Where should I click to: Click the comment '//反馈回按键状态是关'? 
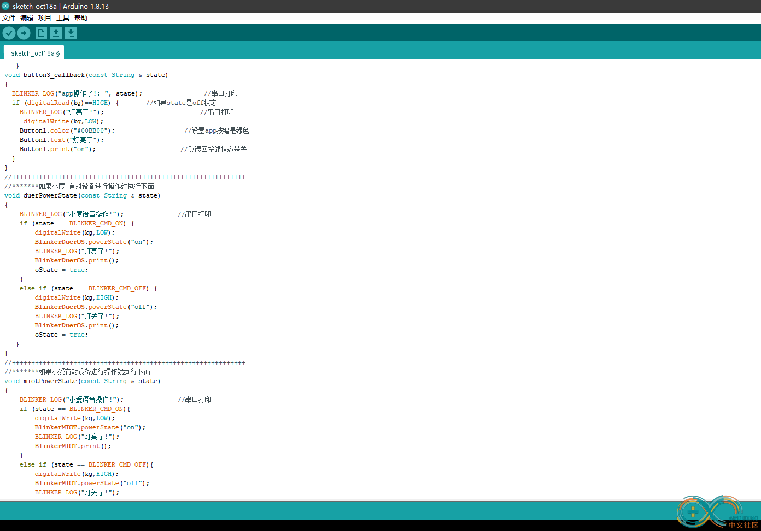[214, 150]
